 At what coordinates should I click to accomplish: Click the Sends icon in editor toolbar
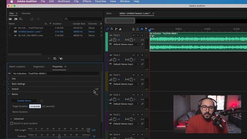tap(116, 29)
